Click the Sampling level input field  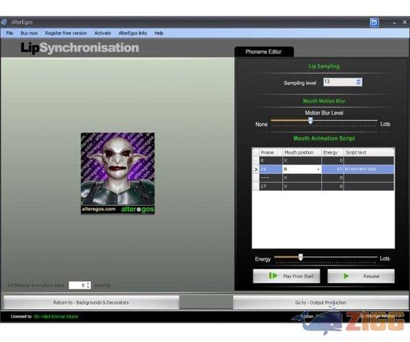tap(340, 82)
